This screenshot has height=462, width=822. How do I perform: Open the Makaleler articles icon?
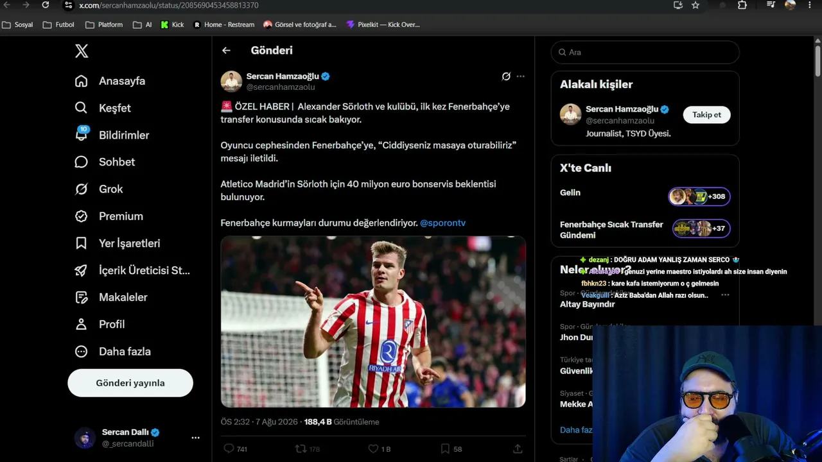(81, 297)
